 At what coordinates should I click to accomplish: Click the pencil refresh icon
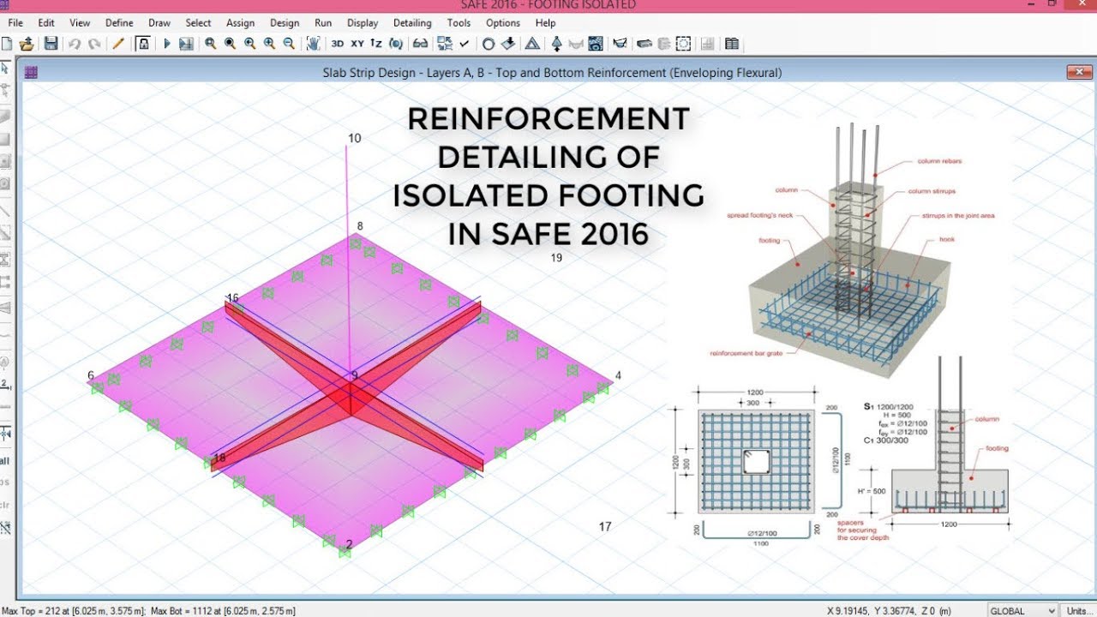[x=118, y=44]
